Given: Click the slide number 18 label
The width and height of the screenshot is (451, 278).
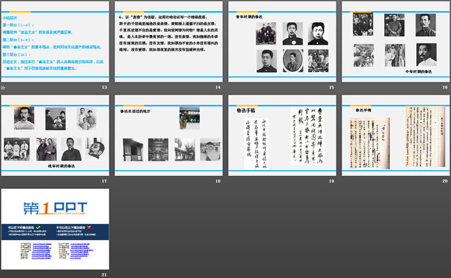Looking at the screenshot, I should point(218,181).
